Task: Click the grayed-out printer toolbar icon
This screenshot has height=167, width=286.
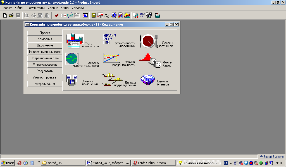Action: coord(34,15)
